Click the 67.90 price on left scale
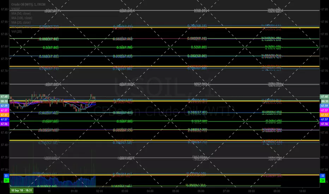The height and width of the screenshot is (194, 329). click(4, 22)
